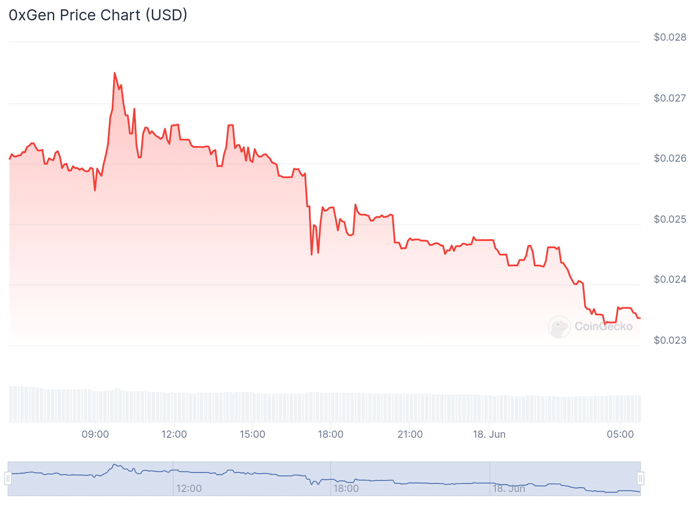Select the 12:00 main axis time label
This screenshot has width=696, height=508.
[174, 434]
